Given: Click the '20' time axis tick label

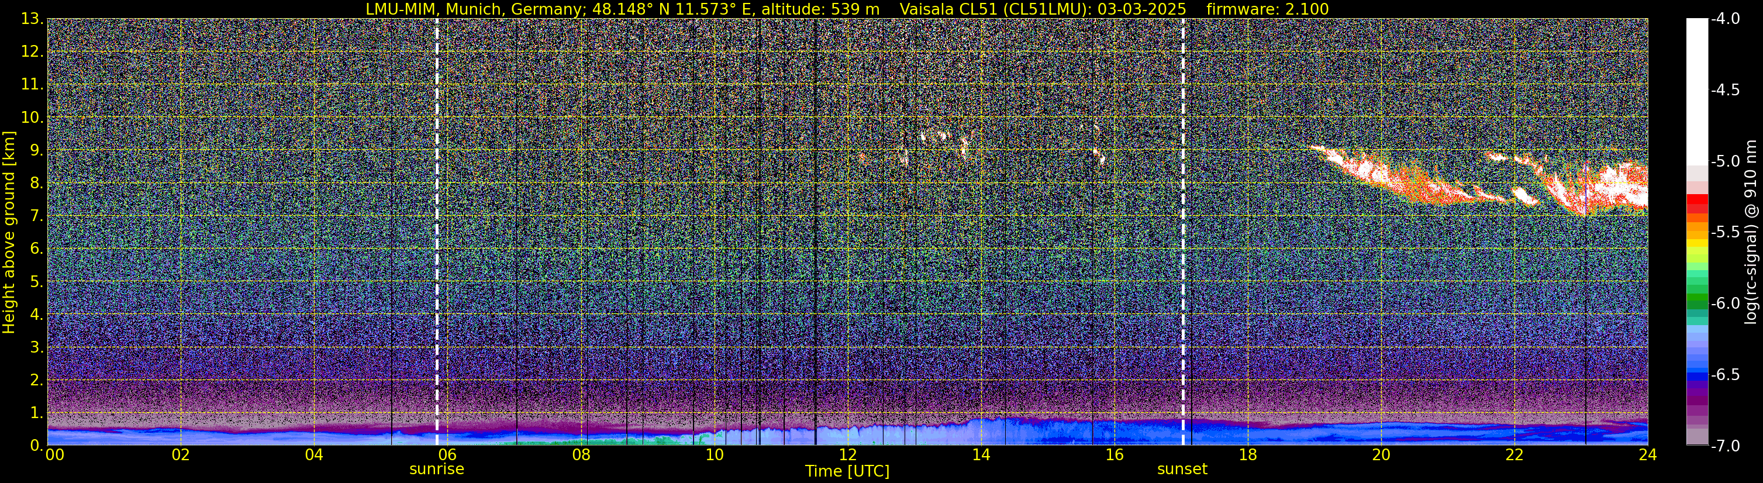Looking at the screenshot, I should 1381,455.
